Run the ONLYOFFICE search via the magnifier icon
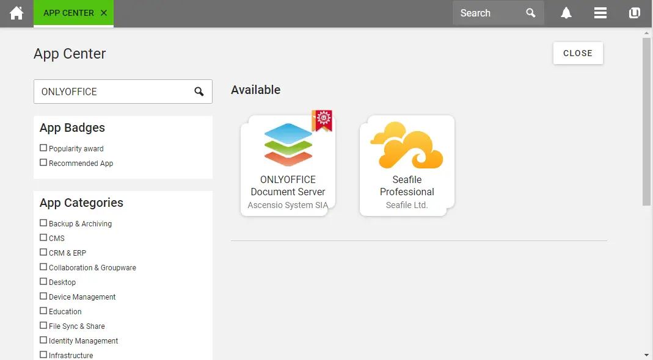 click(x=199, y=92)
